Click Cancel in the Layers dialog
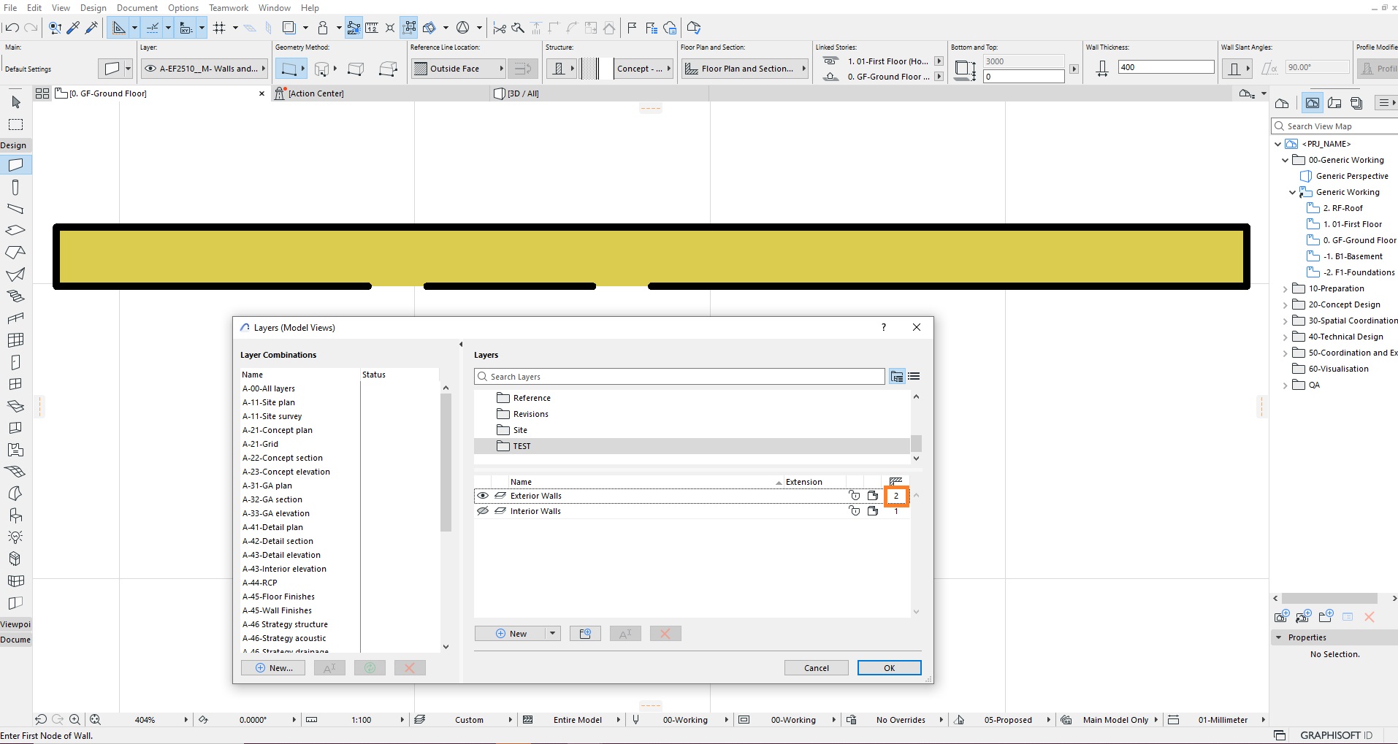Viewport: 1398px width, 744px height. pos(817,668)
